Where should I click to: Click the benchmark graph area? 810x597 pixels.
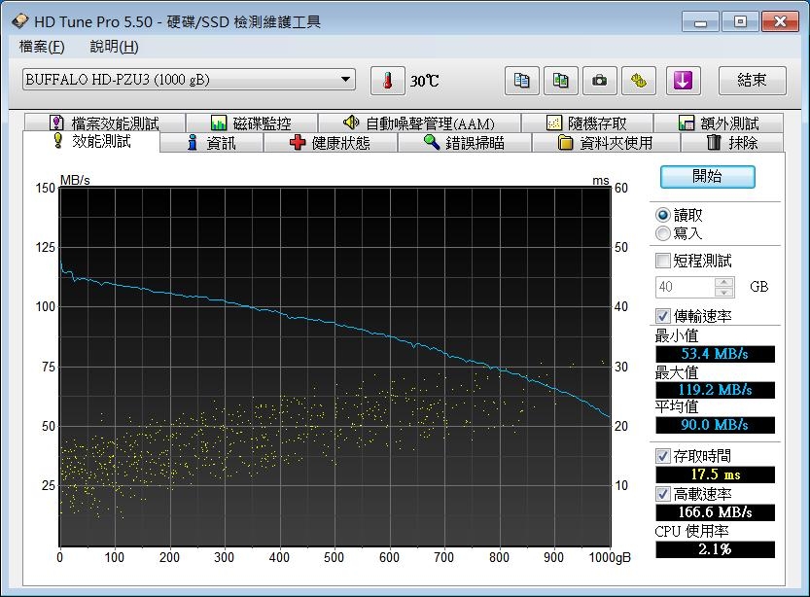(x=335, y=367)
